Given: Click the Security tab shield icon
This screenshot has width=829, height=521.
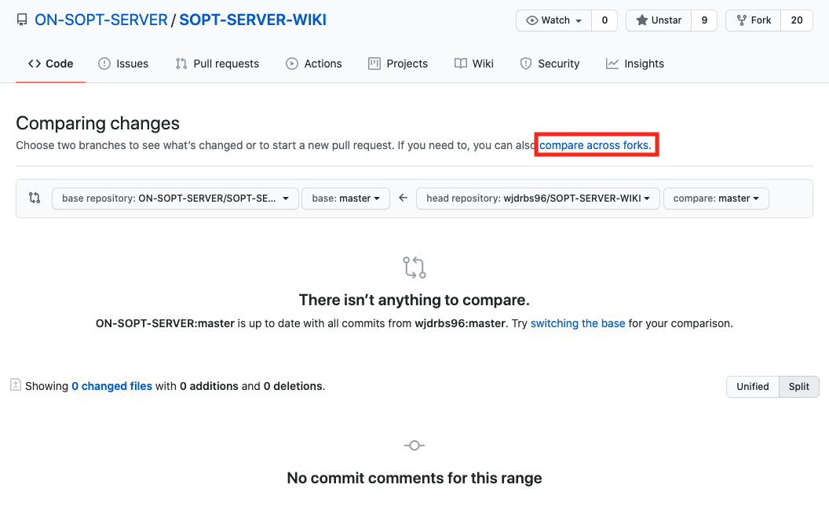Looking at the screenshot, I should pyautogui.click(x=525, y=64).
